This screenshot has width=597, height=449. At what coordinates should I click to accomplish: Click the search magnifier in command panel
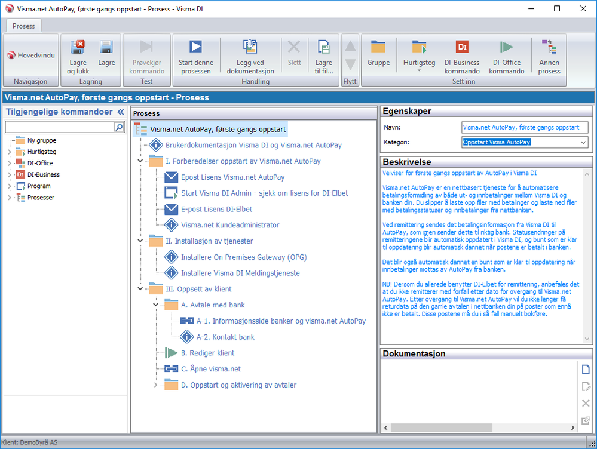coord(119,127)
